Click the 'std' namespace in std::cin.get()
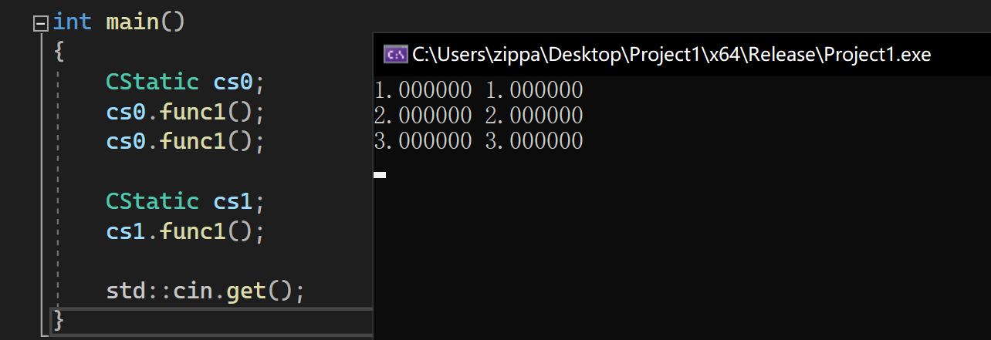Image resolution: width=991 pixels, height=340 pixels. pyautogui.click(x=126, y=291)
